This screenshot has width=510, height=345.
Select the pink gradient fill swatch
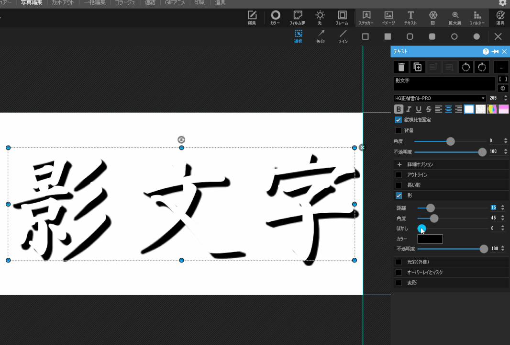503,109
